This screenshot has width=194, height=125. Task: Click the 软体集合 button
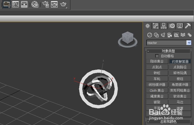pos(180,96)
